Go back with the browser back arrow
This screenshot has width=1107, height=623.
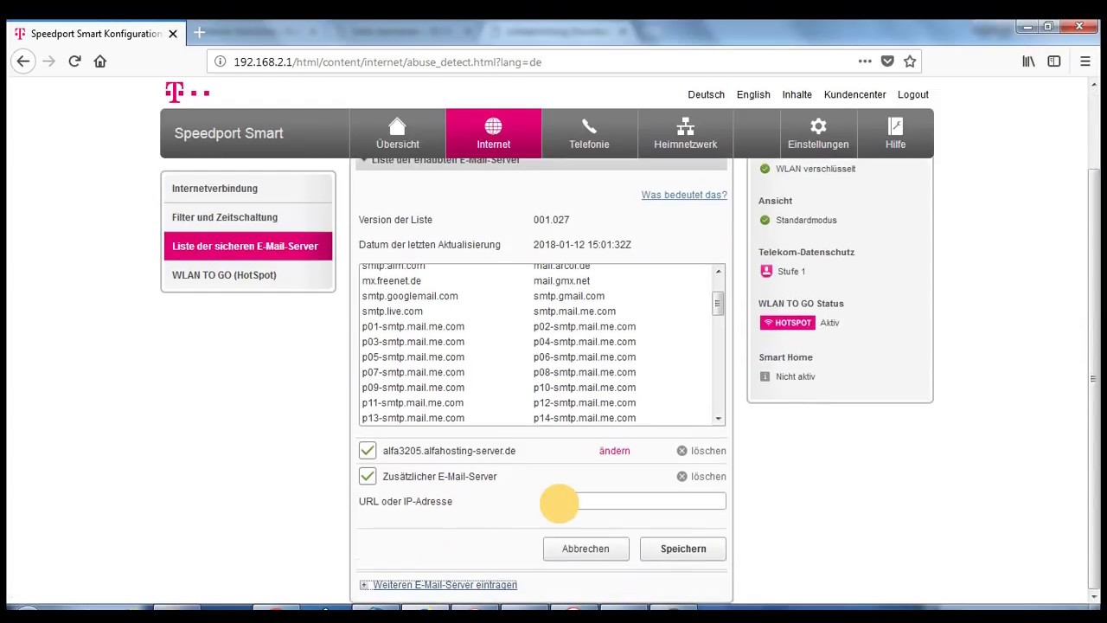pos(23,61)
